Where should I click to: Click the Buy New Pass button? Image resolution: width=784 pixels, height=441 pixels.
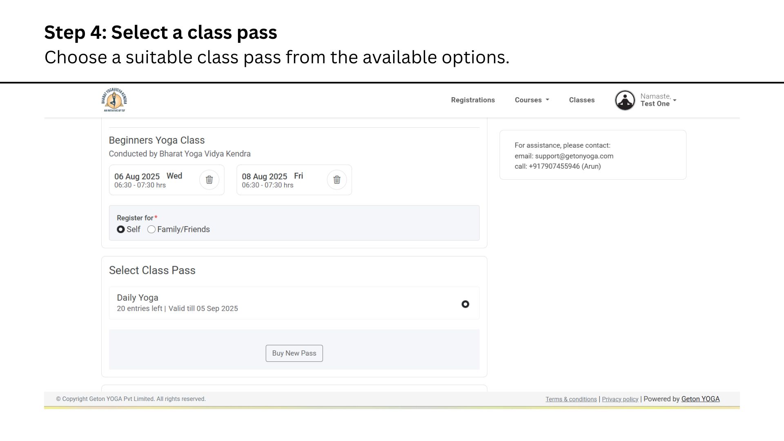[294, 353]
